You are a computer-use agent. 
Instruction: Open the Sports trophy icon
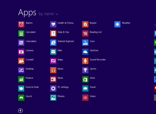(x=85, y=70)
